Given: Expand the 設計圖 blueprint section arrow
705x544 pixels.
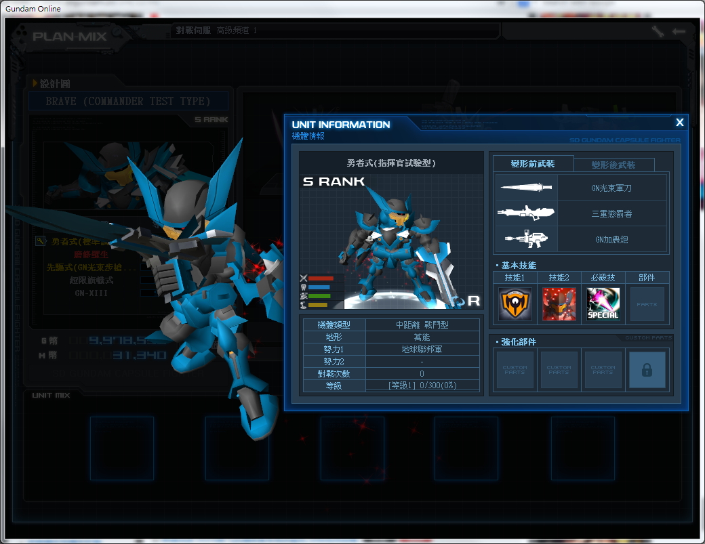Looking at the screenshot, I should 35,83.
